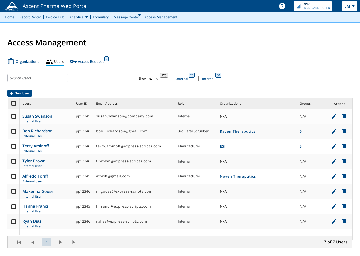Open the Access Request tab
This screenshot has width=360, height=256.
(89, 61)
